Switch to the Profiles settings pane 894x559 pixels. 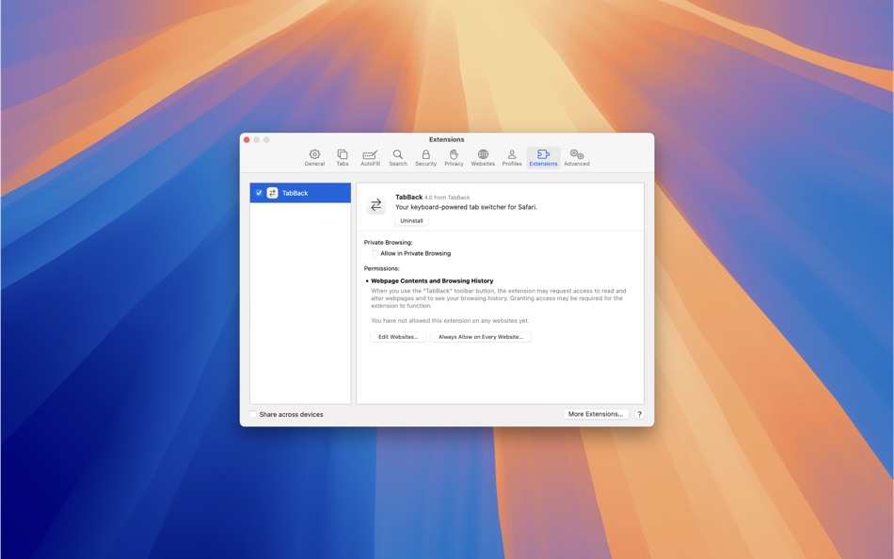tap(512, 157)
